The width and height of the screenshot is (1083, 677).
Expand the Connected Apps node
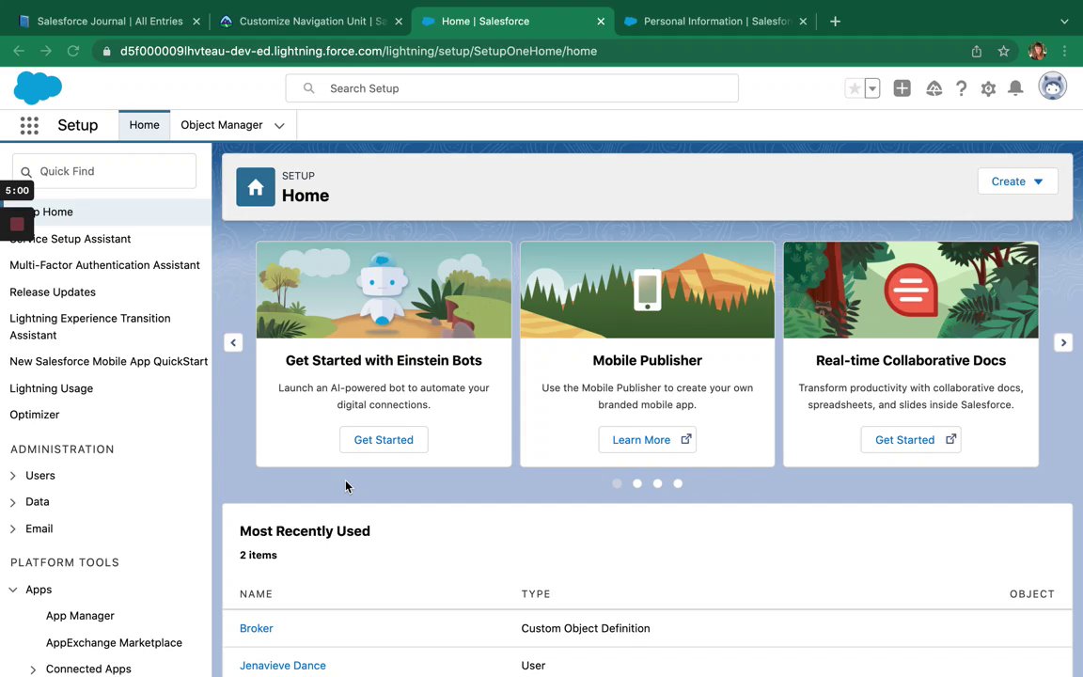coord(33,669)
